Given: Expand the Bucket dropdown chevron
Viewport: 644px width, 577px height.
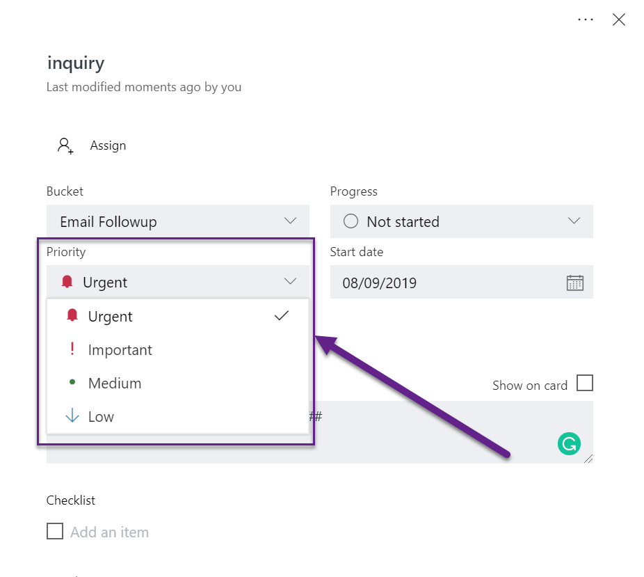Looking at the screenshot, I should pyautogui.click(x=290, y=221).
